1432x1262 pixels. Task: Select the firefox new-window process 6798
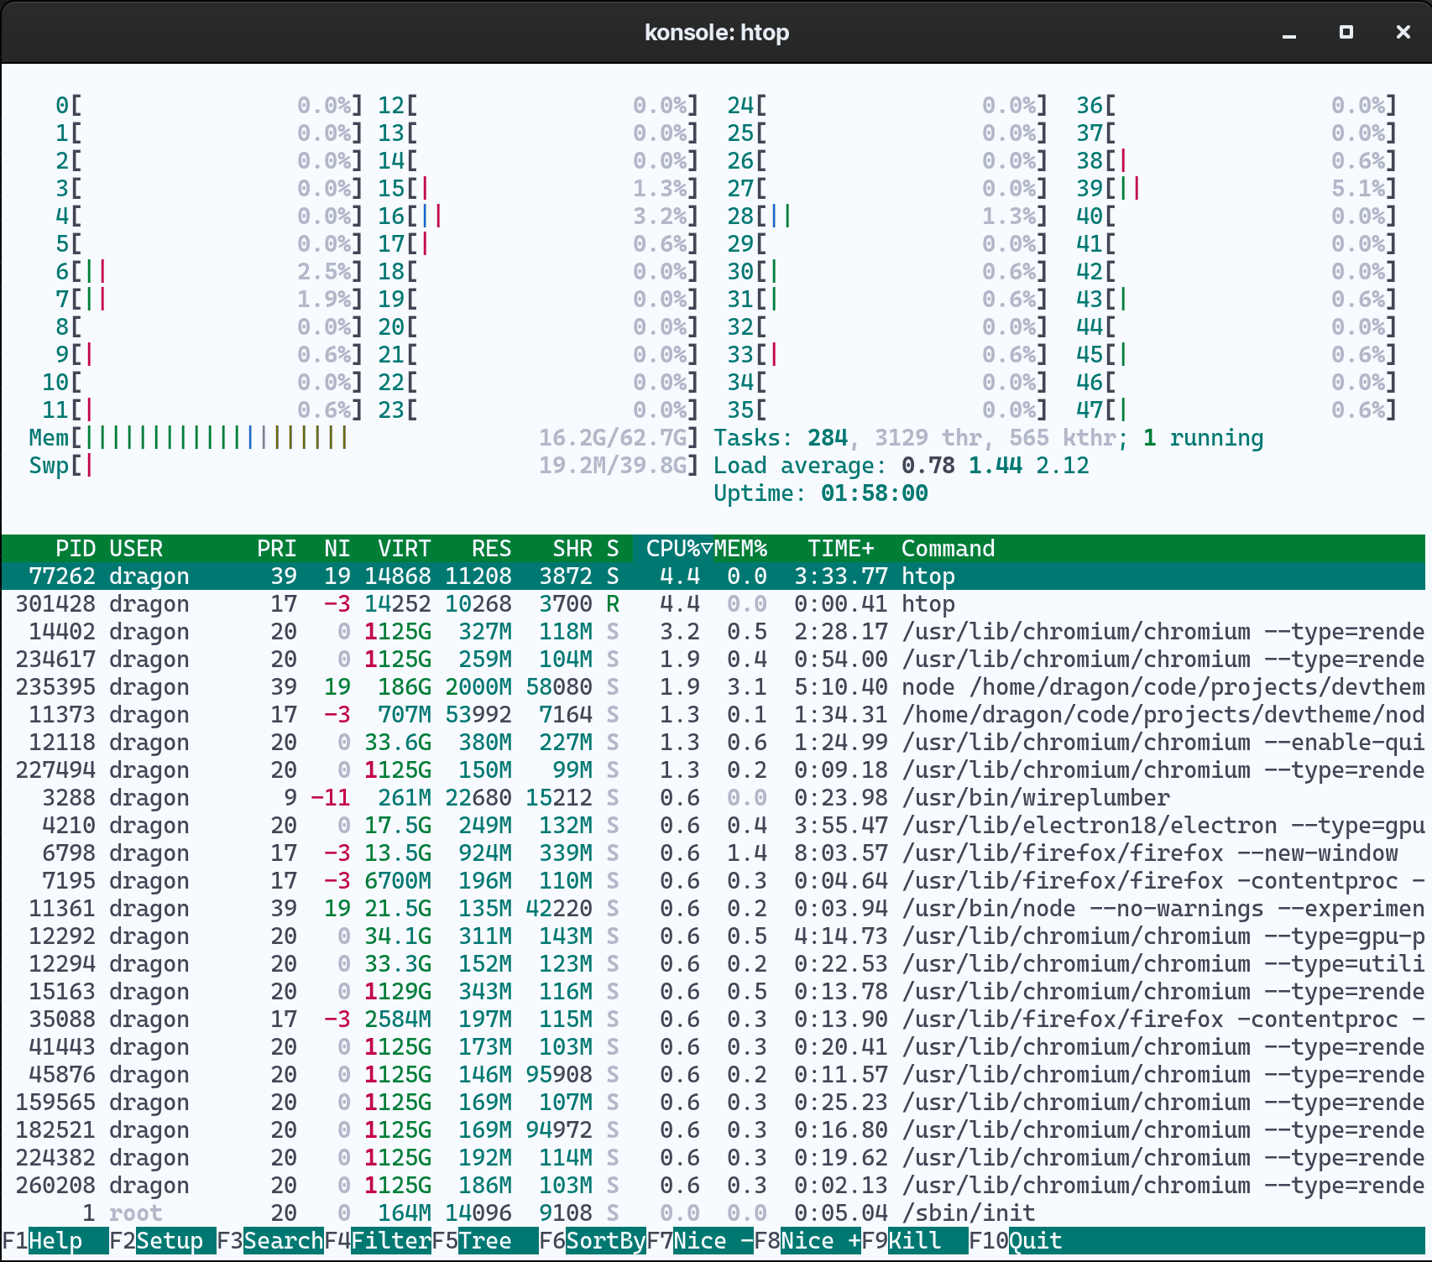click(713, 853)
